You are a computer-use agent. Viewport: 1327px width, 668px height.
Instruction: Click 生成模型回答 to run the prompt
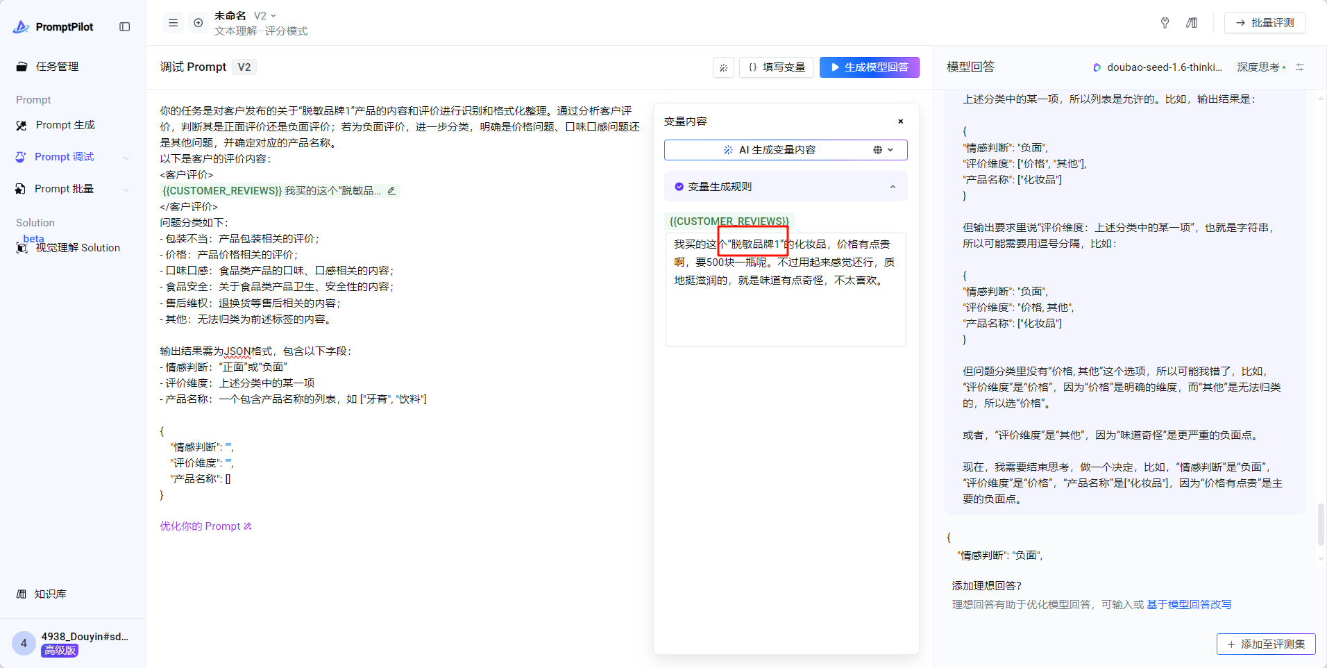(870, 67)
